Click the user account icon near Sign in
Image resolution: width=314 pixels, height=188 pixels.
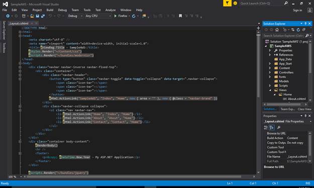coord(309,10)
